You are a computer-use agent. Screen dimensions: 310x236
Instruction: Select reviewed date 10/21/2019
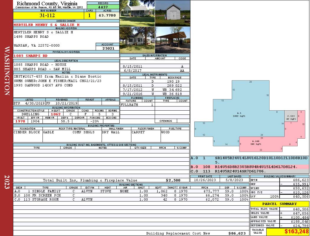tap(66, 103)
